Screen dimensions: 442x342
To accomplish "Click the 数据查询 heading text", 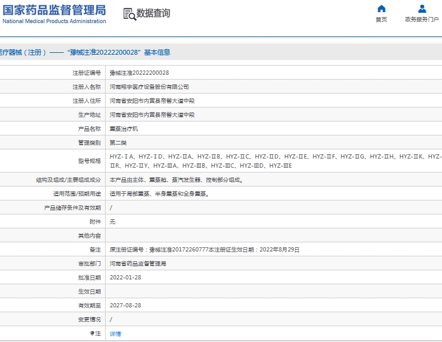I will point(153,13).
